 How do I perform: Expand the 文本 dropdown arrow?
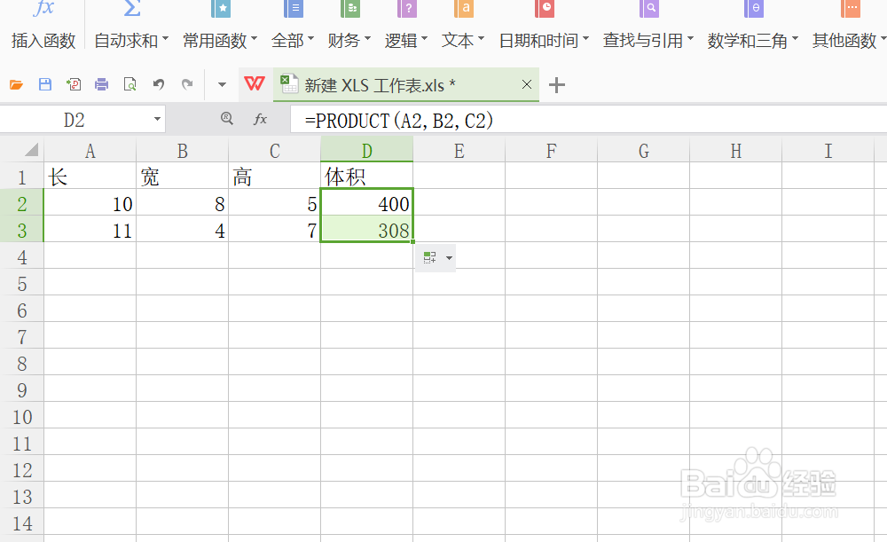click(481, 39)
